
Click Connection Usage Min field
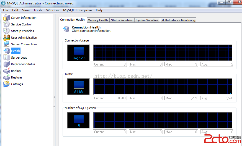pyautogui.click(x=146, y=64)
